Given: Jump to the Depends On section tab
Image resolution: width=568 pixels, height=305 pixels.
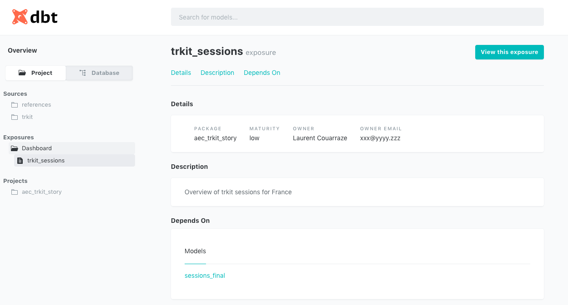Looking at the screenshot, I should click(262, 73).
